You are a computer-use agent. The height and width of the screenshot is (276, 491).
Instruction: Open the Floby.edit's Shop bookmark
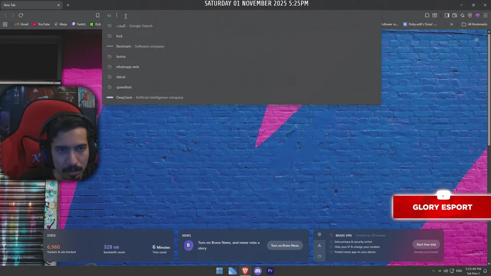[420, 24]
